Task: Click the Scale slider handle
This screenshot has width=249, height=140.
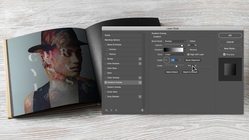Action: [x=176, y=66]
